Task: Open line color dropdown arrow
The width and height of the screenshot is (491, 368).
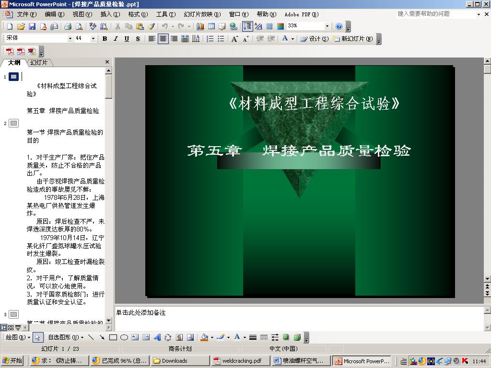Action: click(x=228, y=337)
